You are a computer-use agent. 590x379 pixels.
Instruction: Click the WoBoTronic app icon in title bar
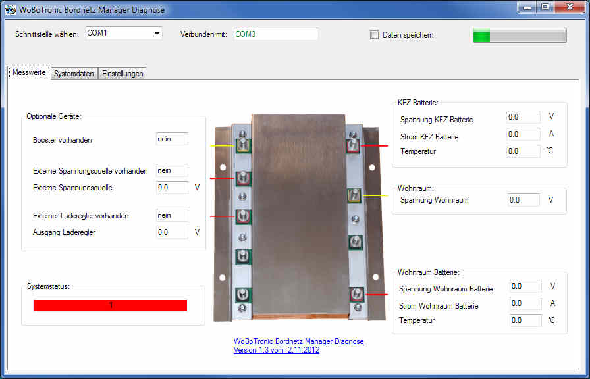click(x=11, y=10)
